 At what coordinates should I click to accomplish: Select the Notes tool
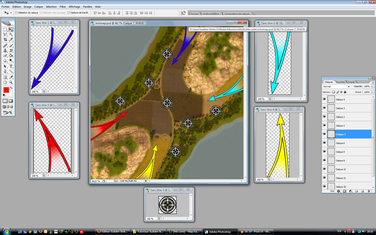5,77
